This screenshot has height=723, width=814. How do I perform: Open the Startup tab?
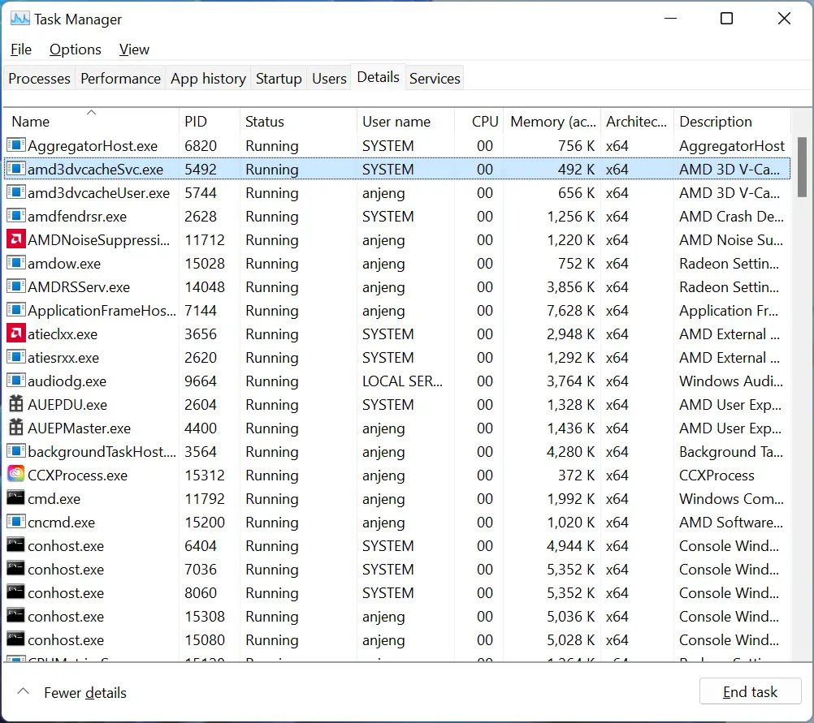tap(279, 79)
